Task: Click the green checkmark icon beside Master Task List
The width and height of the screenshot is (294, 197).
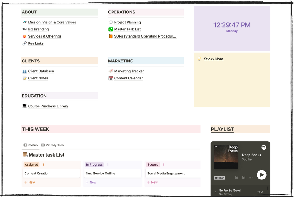Action: click(111, 29)
